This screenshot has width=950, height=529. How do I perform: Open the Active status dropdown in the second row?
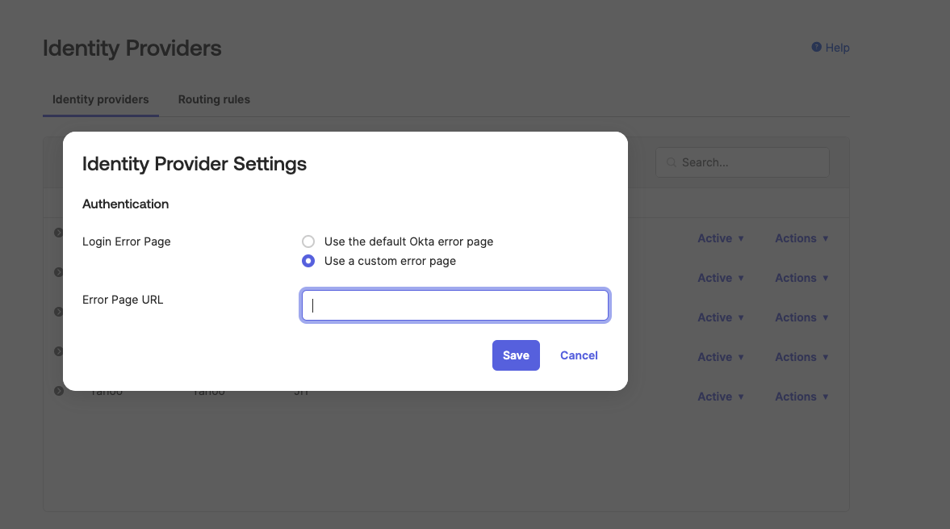[x=720, y=278]
